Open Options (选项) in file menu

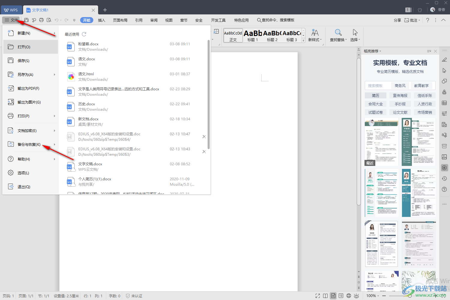point(31,173)
